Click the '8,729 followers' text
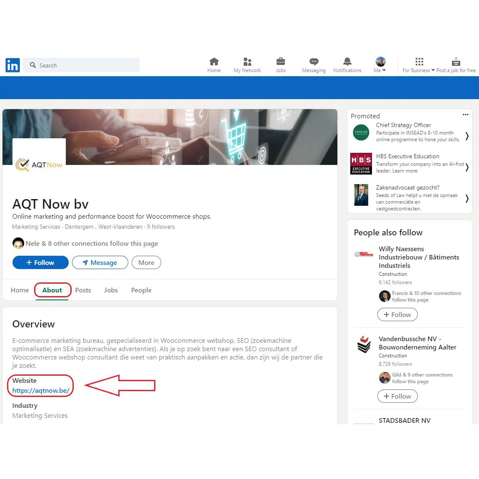 (395, 364)
